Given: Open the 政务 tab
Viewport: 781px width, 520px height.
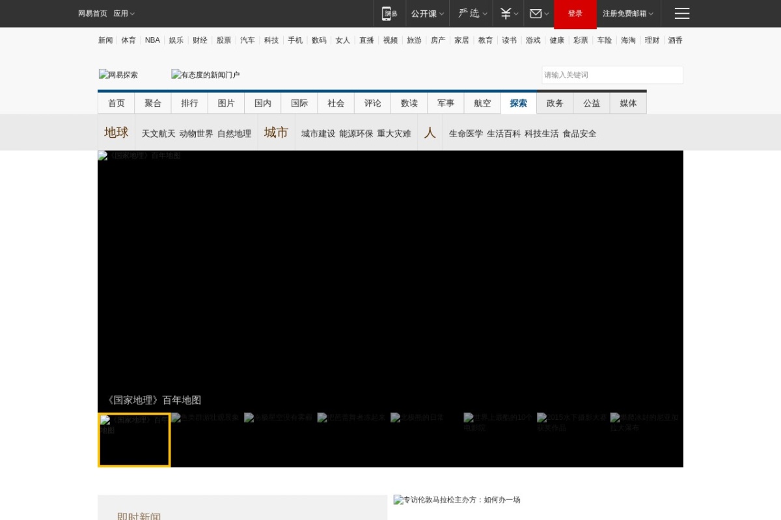Looking at the screenshot, I should tap(555, 103).
